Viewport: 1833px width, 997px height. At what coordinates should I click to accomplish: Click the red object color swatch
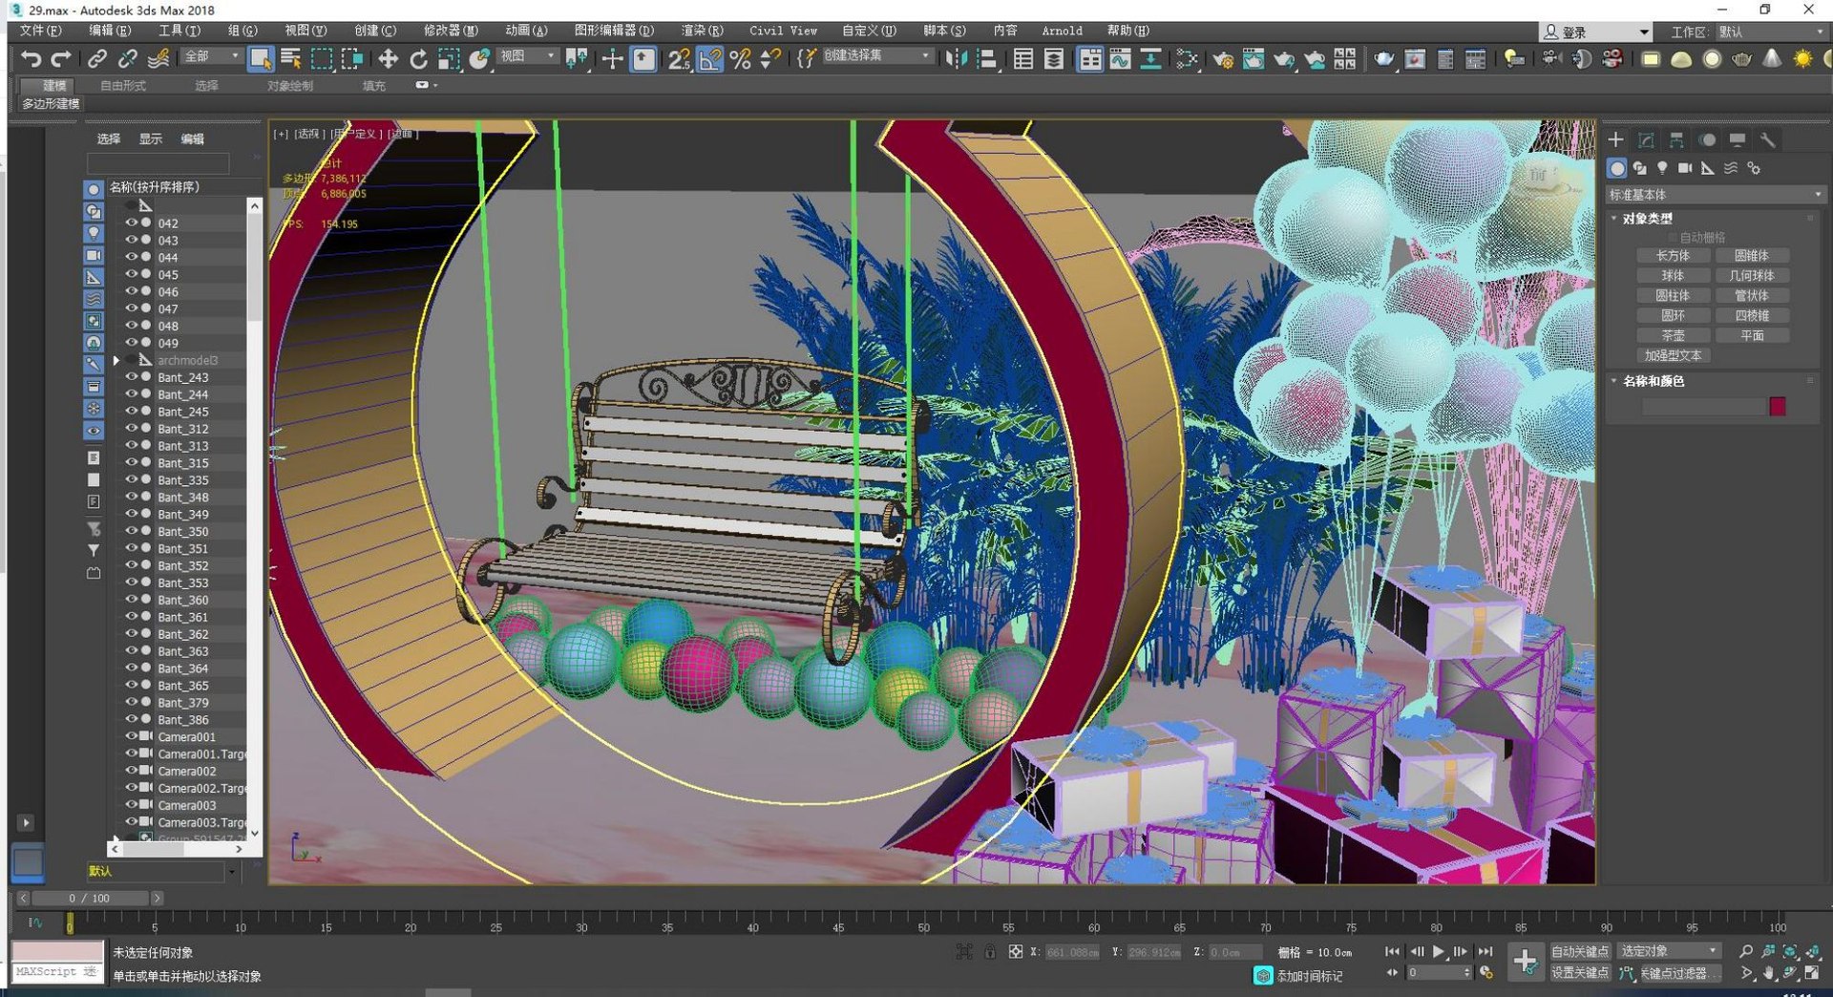click(1777, 407)
